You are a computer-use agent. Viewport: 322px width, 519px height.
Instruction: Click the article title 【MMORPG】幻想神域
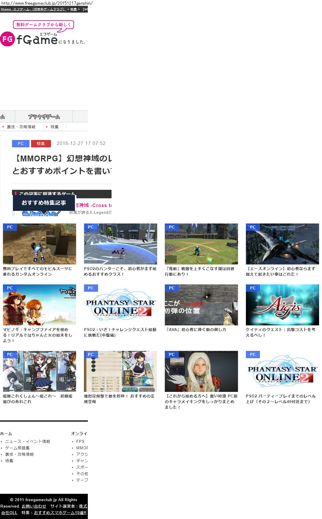pyautogui.click(x=62, y=165)
